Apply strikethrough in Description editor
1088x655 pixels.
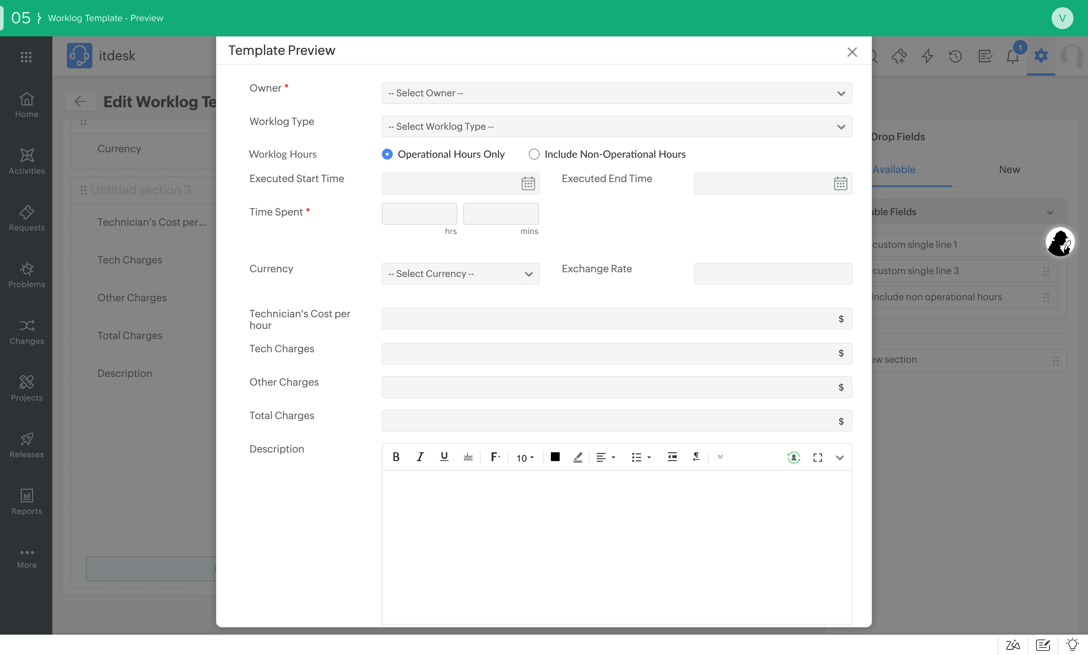coord(468,457)
